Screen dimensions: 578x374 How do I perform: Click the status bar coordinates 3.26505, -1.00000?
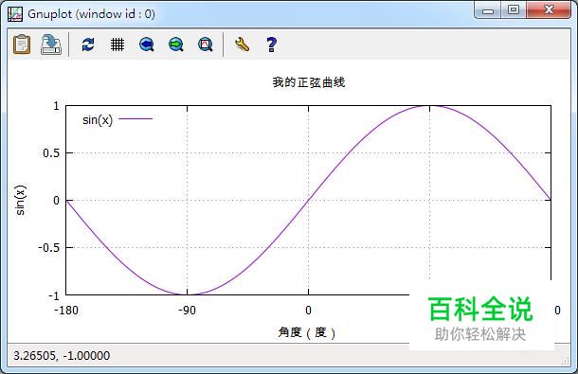pyautogui.click(x=62, y=356)
